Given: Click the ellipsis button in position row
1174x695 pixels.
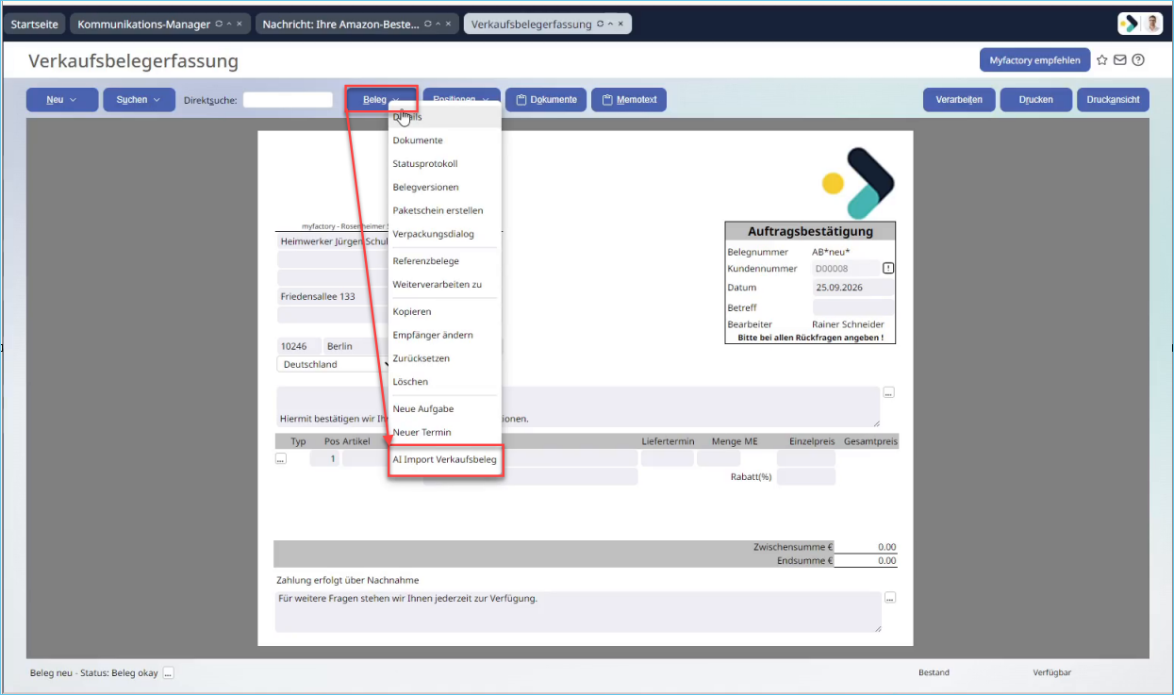Looking at the screenshot, I should tap(280, 459).
